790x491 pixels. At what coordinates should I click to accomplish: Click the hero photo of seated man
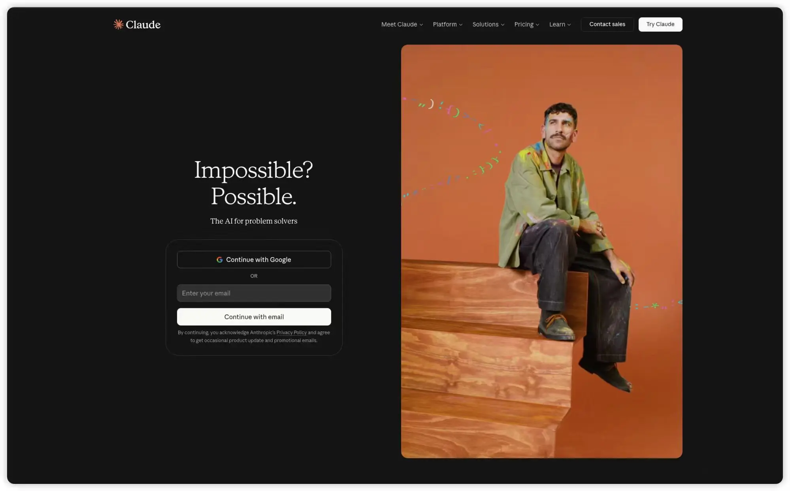pos(541,251)
